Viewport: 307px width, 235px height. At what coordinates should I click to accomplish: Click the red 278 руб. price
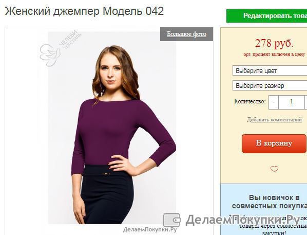[274, 43]
